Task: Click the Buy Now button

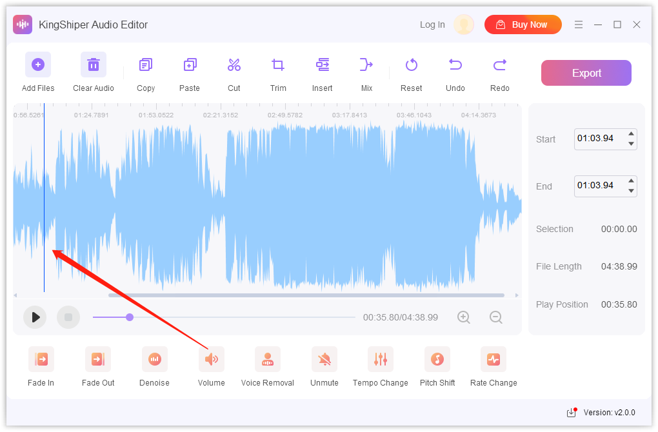Action: coord(523,25)
